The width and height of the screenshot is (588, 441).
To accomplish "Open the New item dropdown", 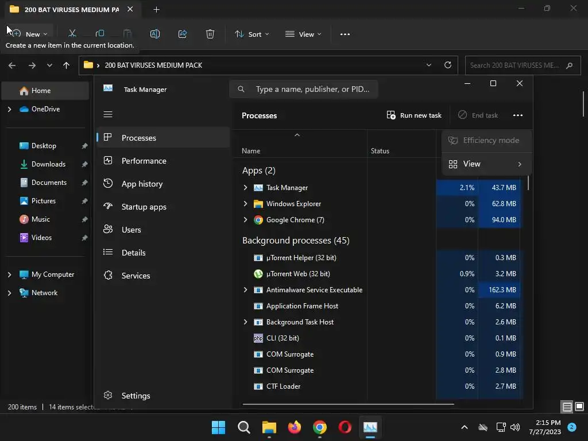I will tap(31, 34).
